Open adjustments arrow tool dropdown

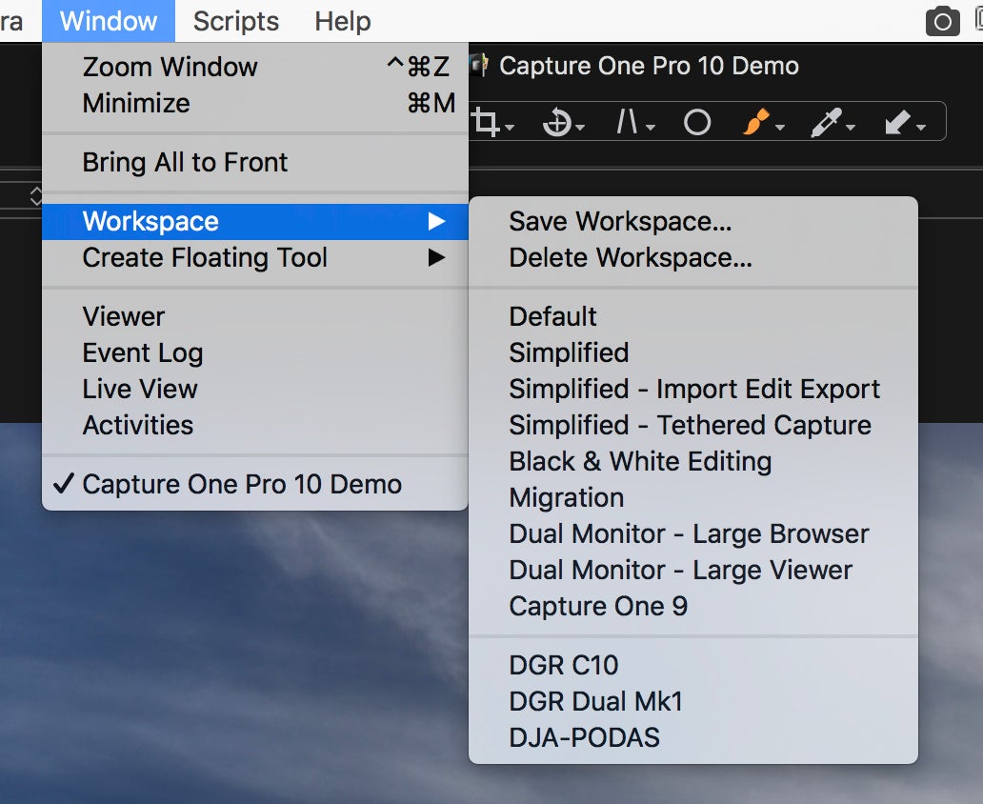[x=921, y=128]
